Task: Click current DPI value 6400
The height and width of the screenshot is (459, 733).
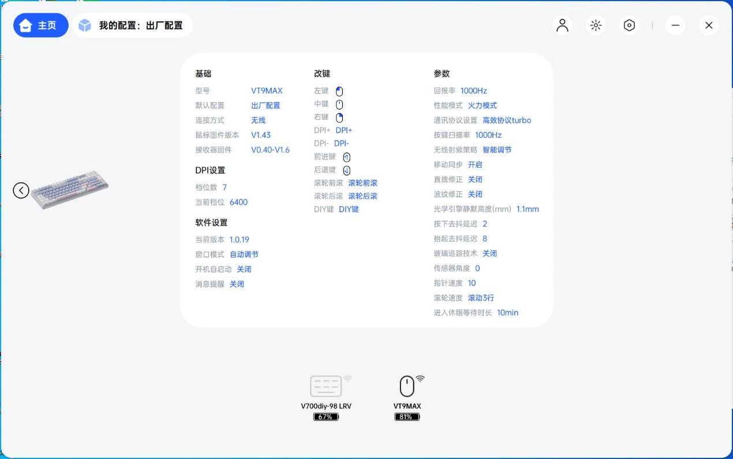Action: tap(238, 202)
